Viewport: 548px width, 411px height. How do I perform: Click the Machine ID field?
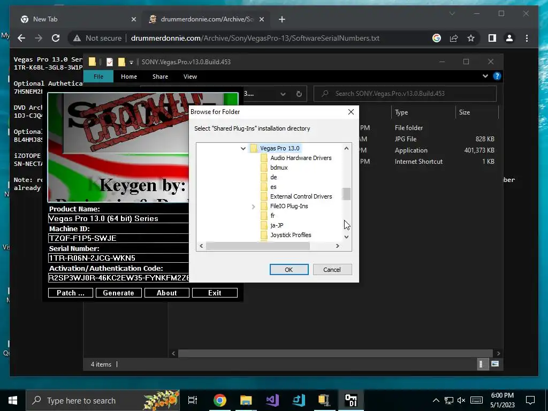click(118, 238)
